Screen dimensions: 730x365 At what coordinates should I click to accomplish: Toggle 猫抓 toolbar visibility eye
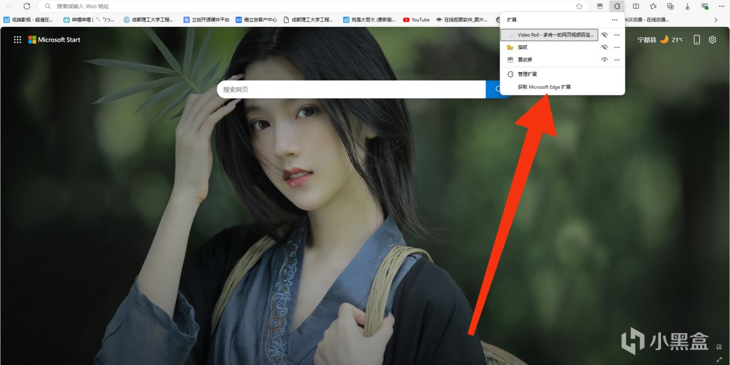605,47
